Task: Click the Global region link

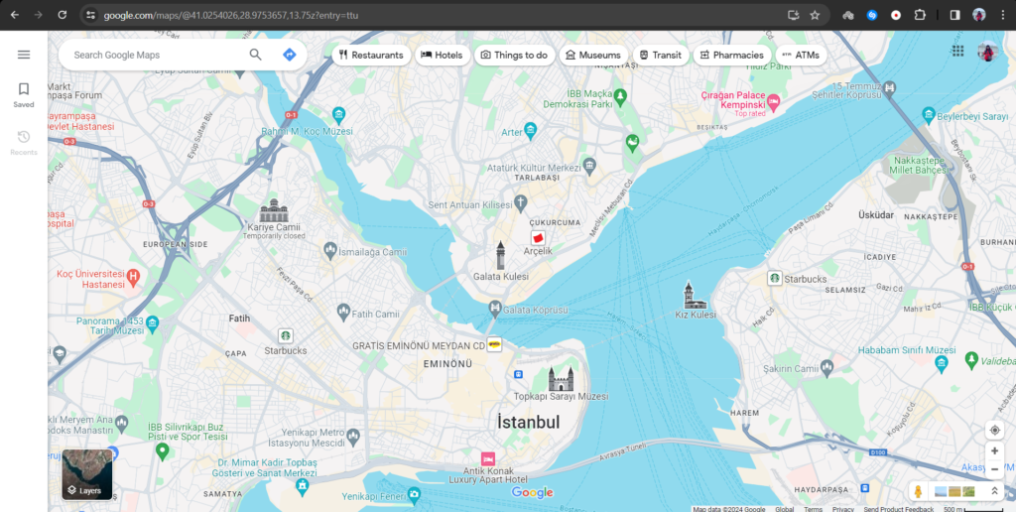Action: point(784,509)
